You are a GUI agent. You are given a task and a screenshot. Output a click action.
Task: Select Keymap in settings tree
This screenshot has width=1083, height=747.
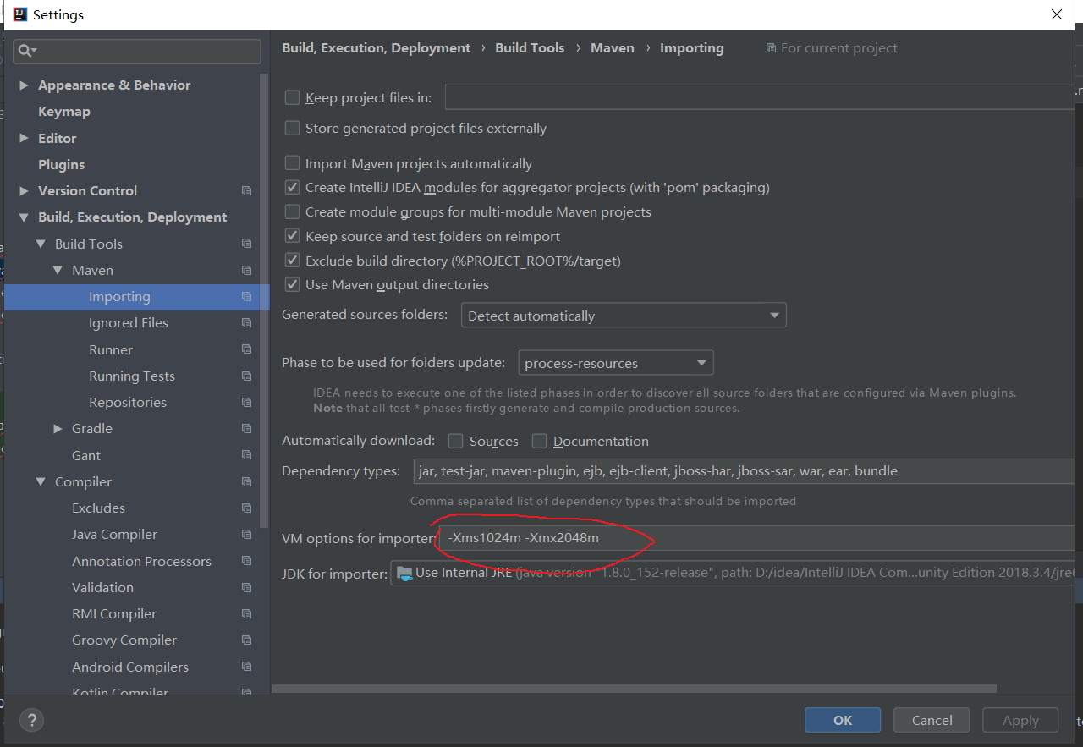pyautogui.click(x=64, y=112)
